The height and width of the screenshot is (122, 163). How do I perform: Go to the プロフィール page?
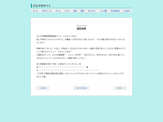click(x=47, y=11)
